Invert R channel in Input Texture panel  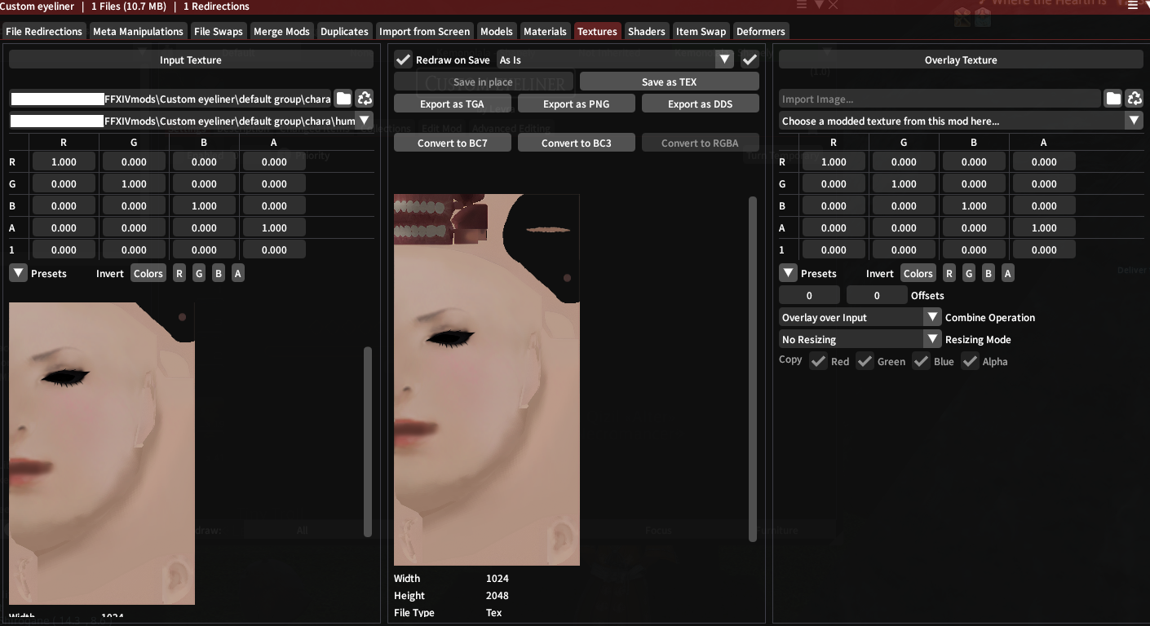pos(179,273)
